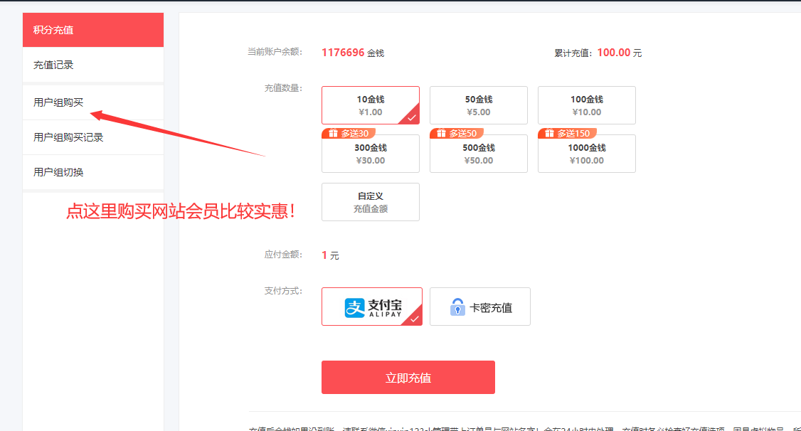The image size is (801, 431).
Task: Click the 累计充值 100.00 value
Action: [613, 53]
